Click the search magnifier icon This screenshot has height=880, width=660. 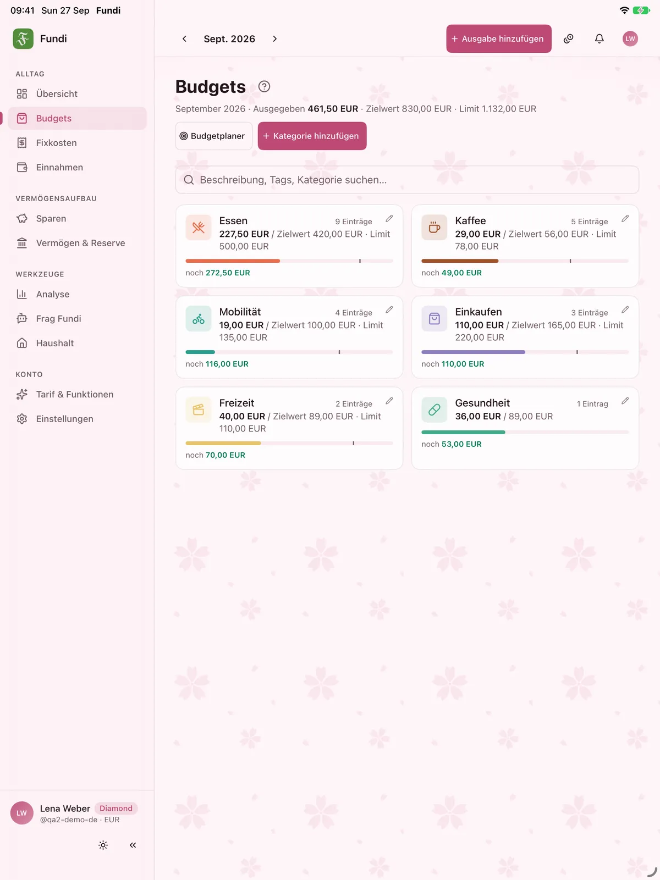pyautogui.click(x=189, y=180)
